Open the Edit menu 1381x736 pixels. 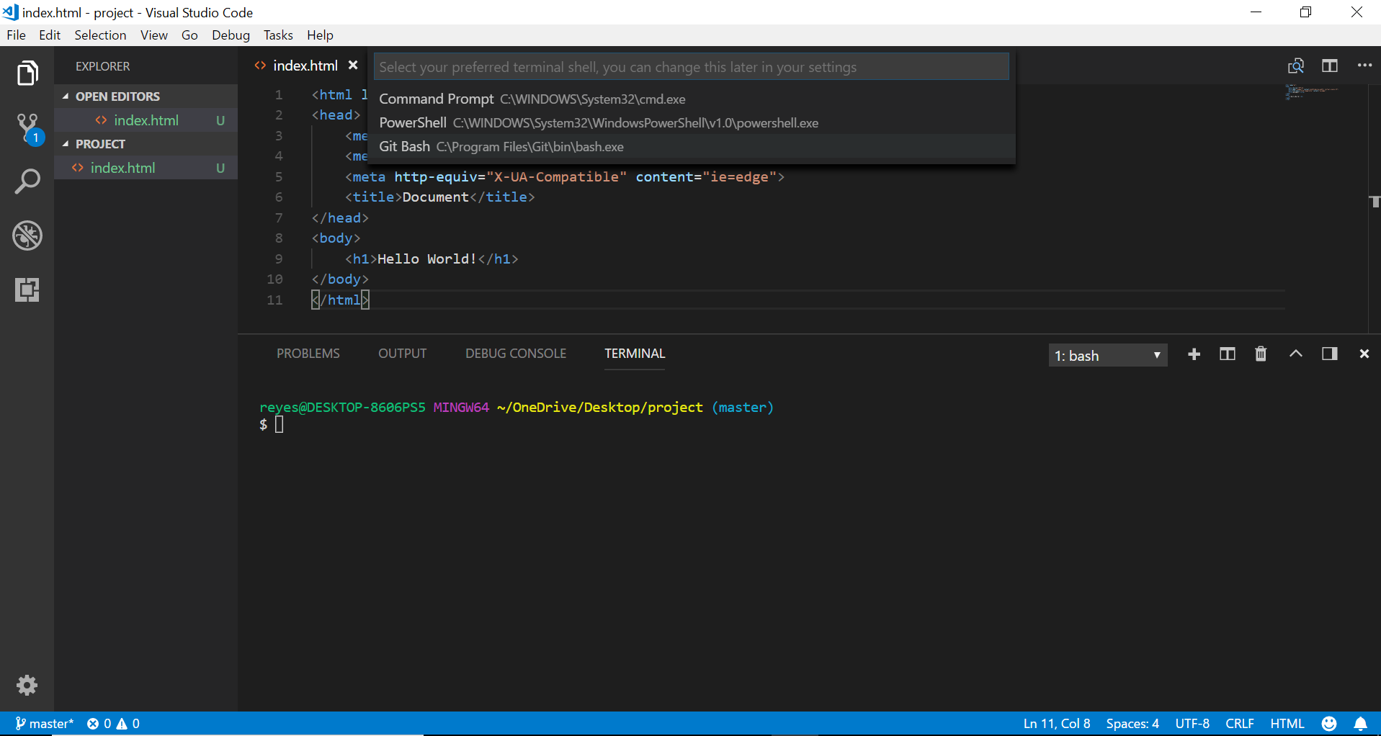tap(50, 35)
